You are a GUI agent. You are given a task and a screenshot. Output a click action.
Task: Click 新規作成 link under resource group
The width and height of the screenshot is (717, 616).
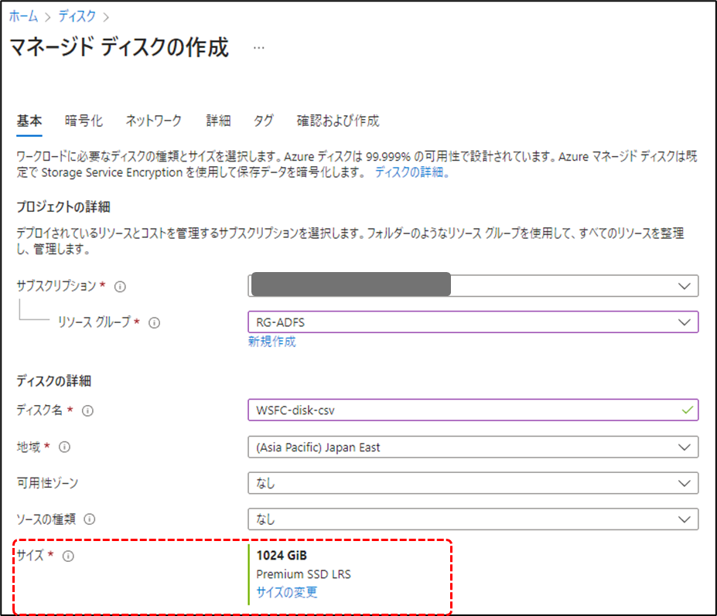[x=272, y=342]
